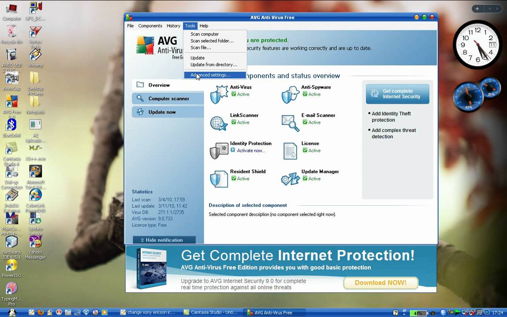The width and height of the screenshot is (507, 317).
Task: Open the Resident Shield component icon
Action: click(x=219, y=179)
